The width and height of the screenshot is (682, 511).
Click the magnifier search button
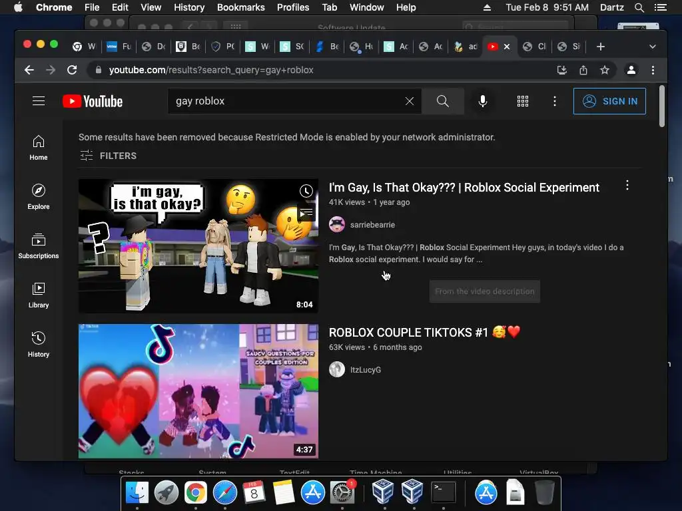[443, 101]
